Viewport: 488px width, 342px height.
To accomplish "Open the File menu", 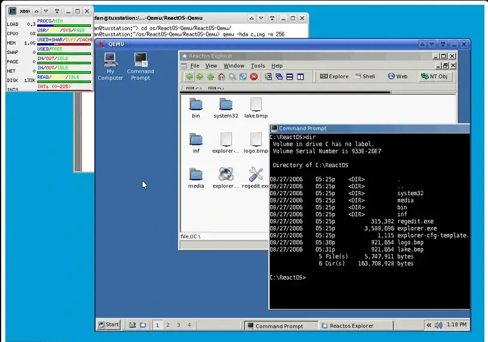I will point(195,66).
